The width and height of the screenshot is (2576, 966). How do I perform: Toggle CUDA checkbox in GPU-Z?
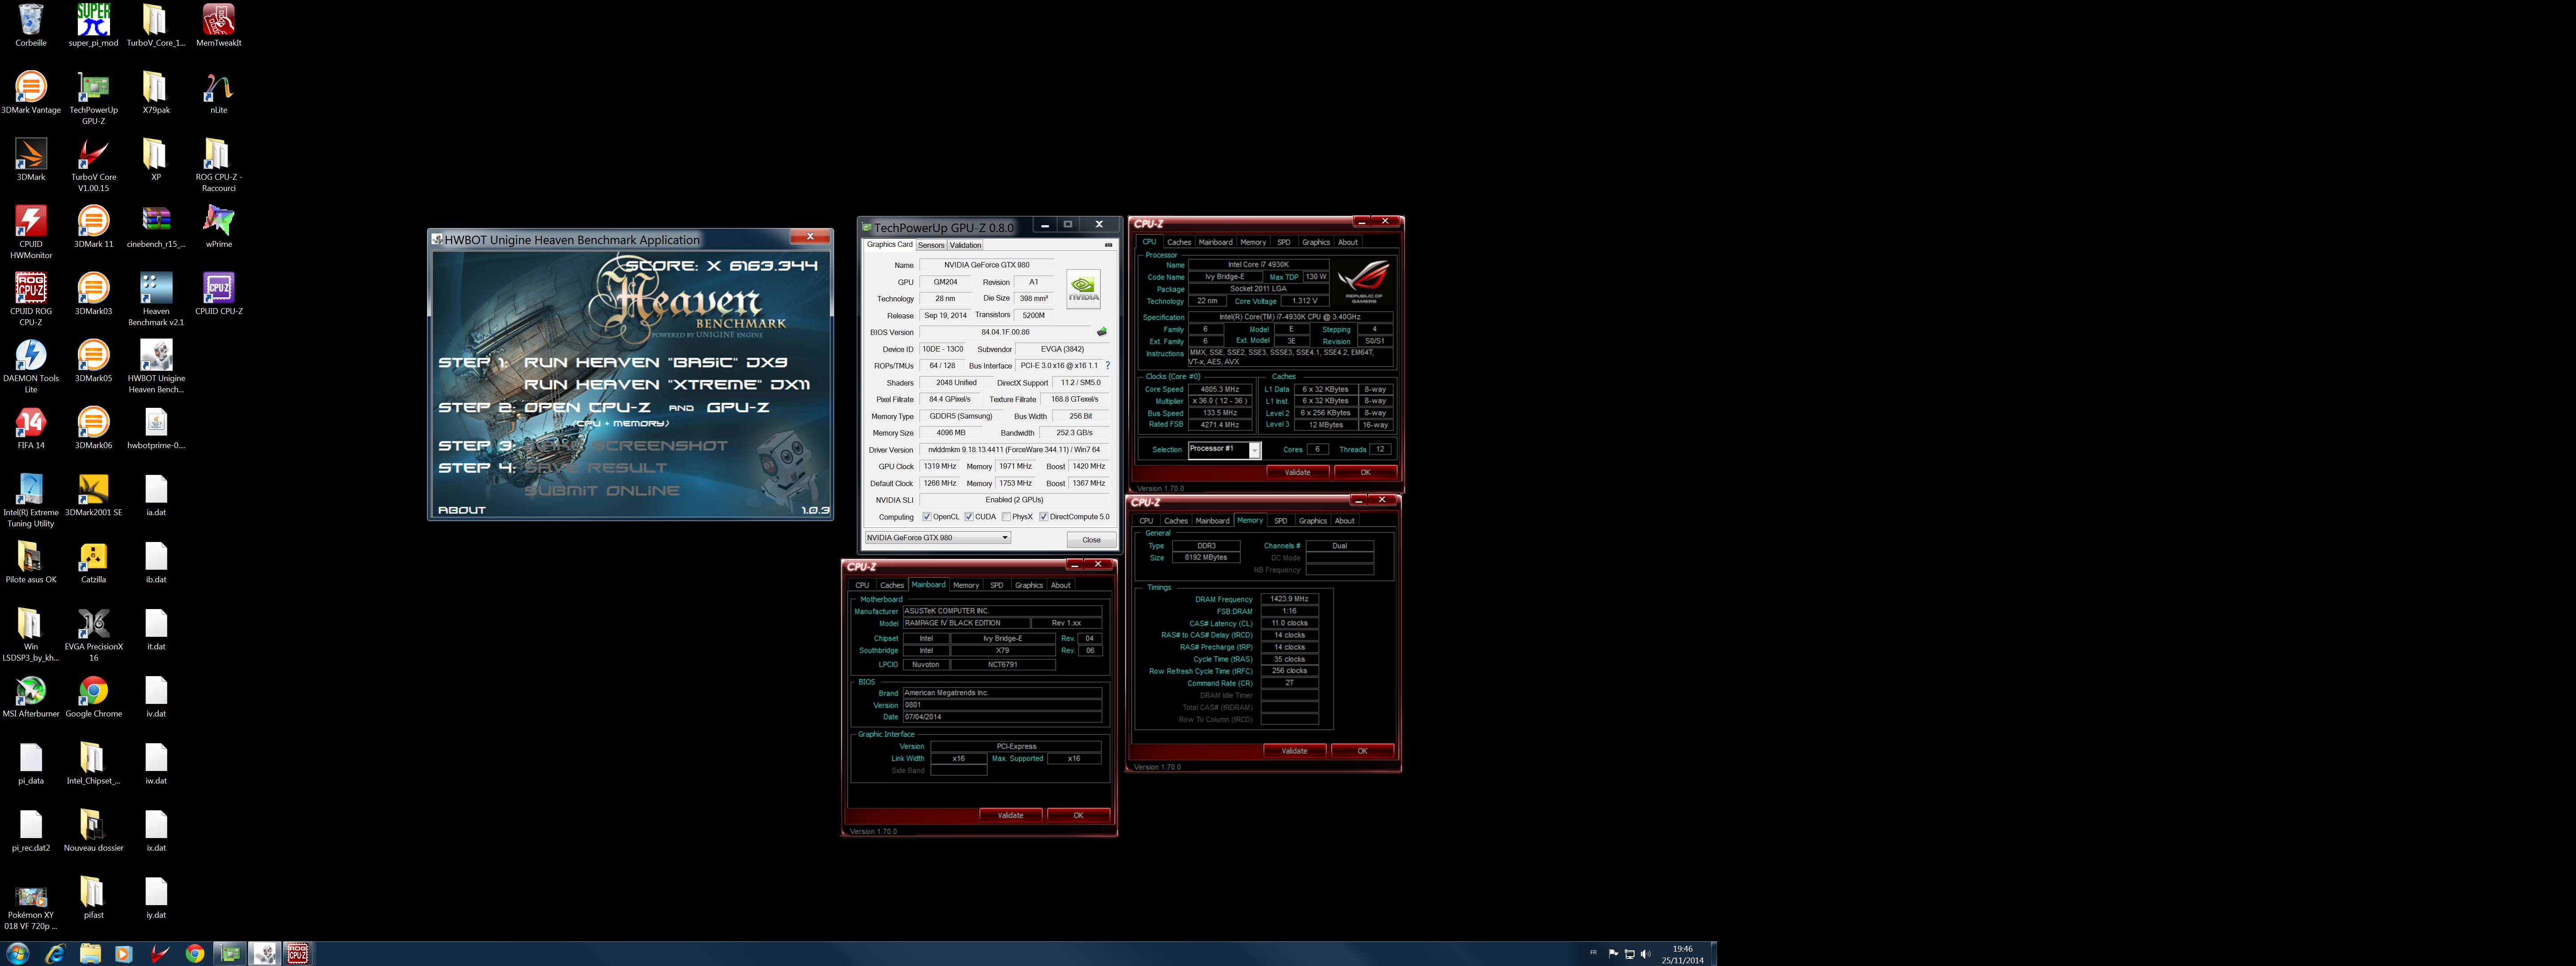969,517
